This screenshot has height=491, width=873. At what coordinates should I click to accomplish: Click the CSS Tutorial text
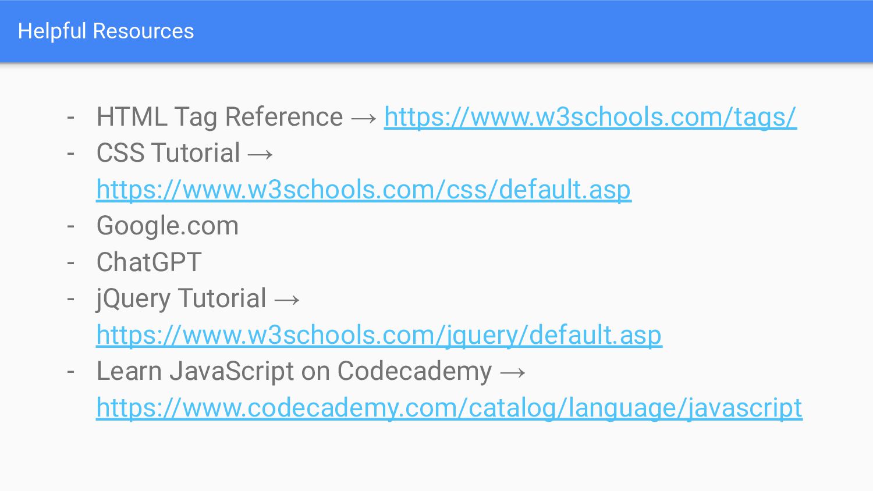point(168,153)
